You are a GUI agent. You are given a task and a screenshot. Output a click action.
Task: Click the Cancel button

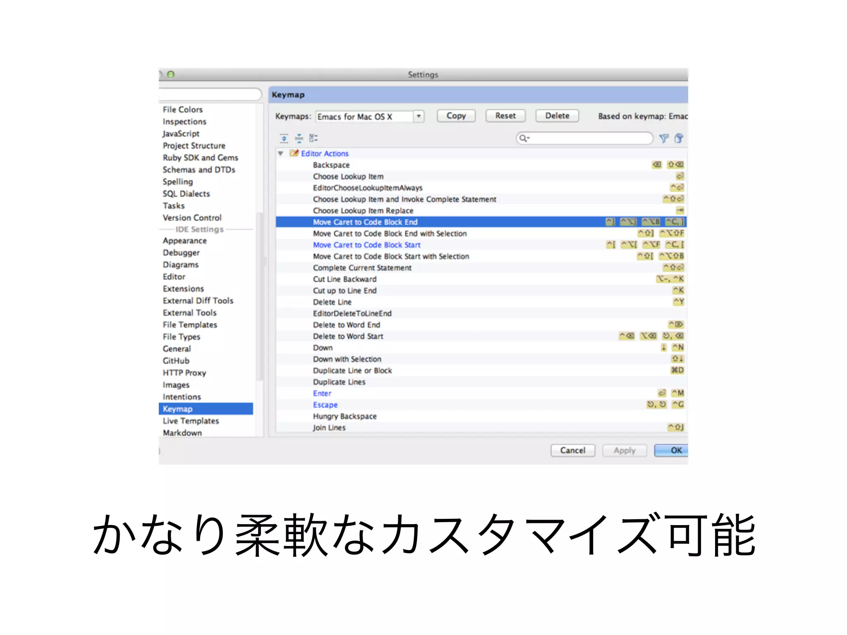pyautogui.click(x=572, y=450)
